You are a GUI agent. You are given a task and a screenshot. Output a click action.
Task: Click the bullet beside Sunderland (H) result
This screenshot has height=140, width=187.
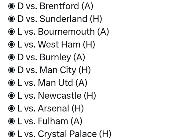(x=12, y=19)
